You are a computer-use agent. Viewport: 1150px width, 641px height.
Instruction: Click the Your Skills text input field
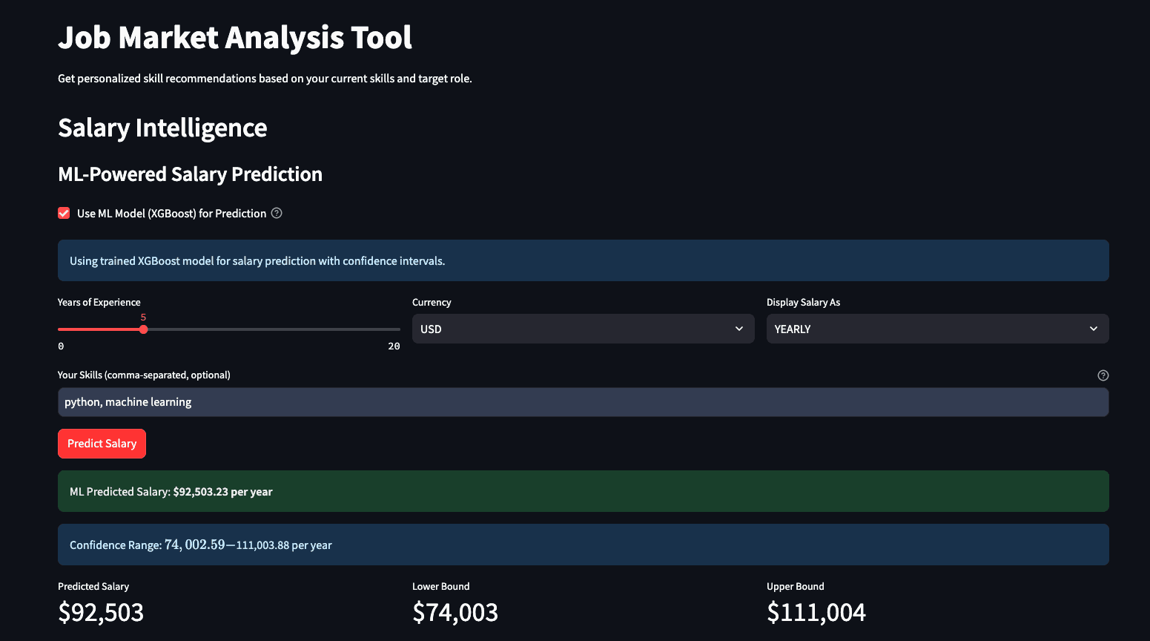[x=584, y=402]
